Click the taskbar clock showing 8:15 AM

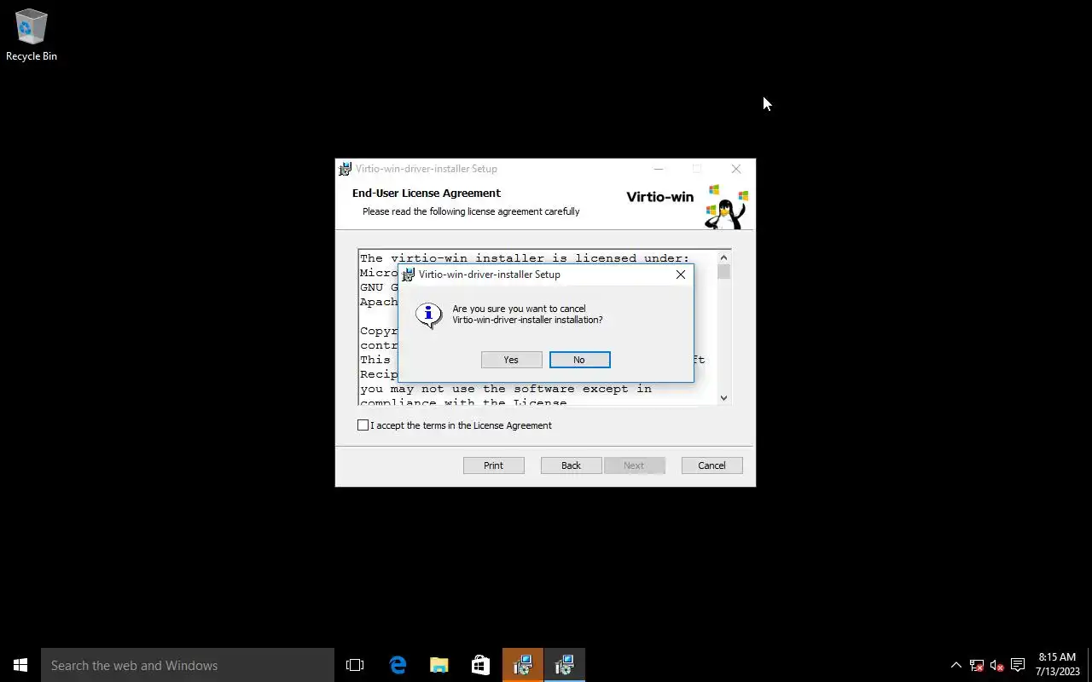coord(1058,665)
